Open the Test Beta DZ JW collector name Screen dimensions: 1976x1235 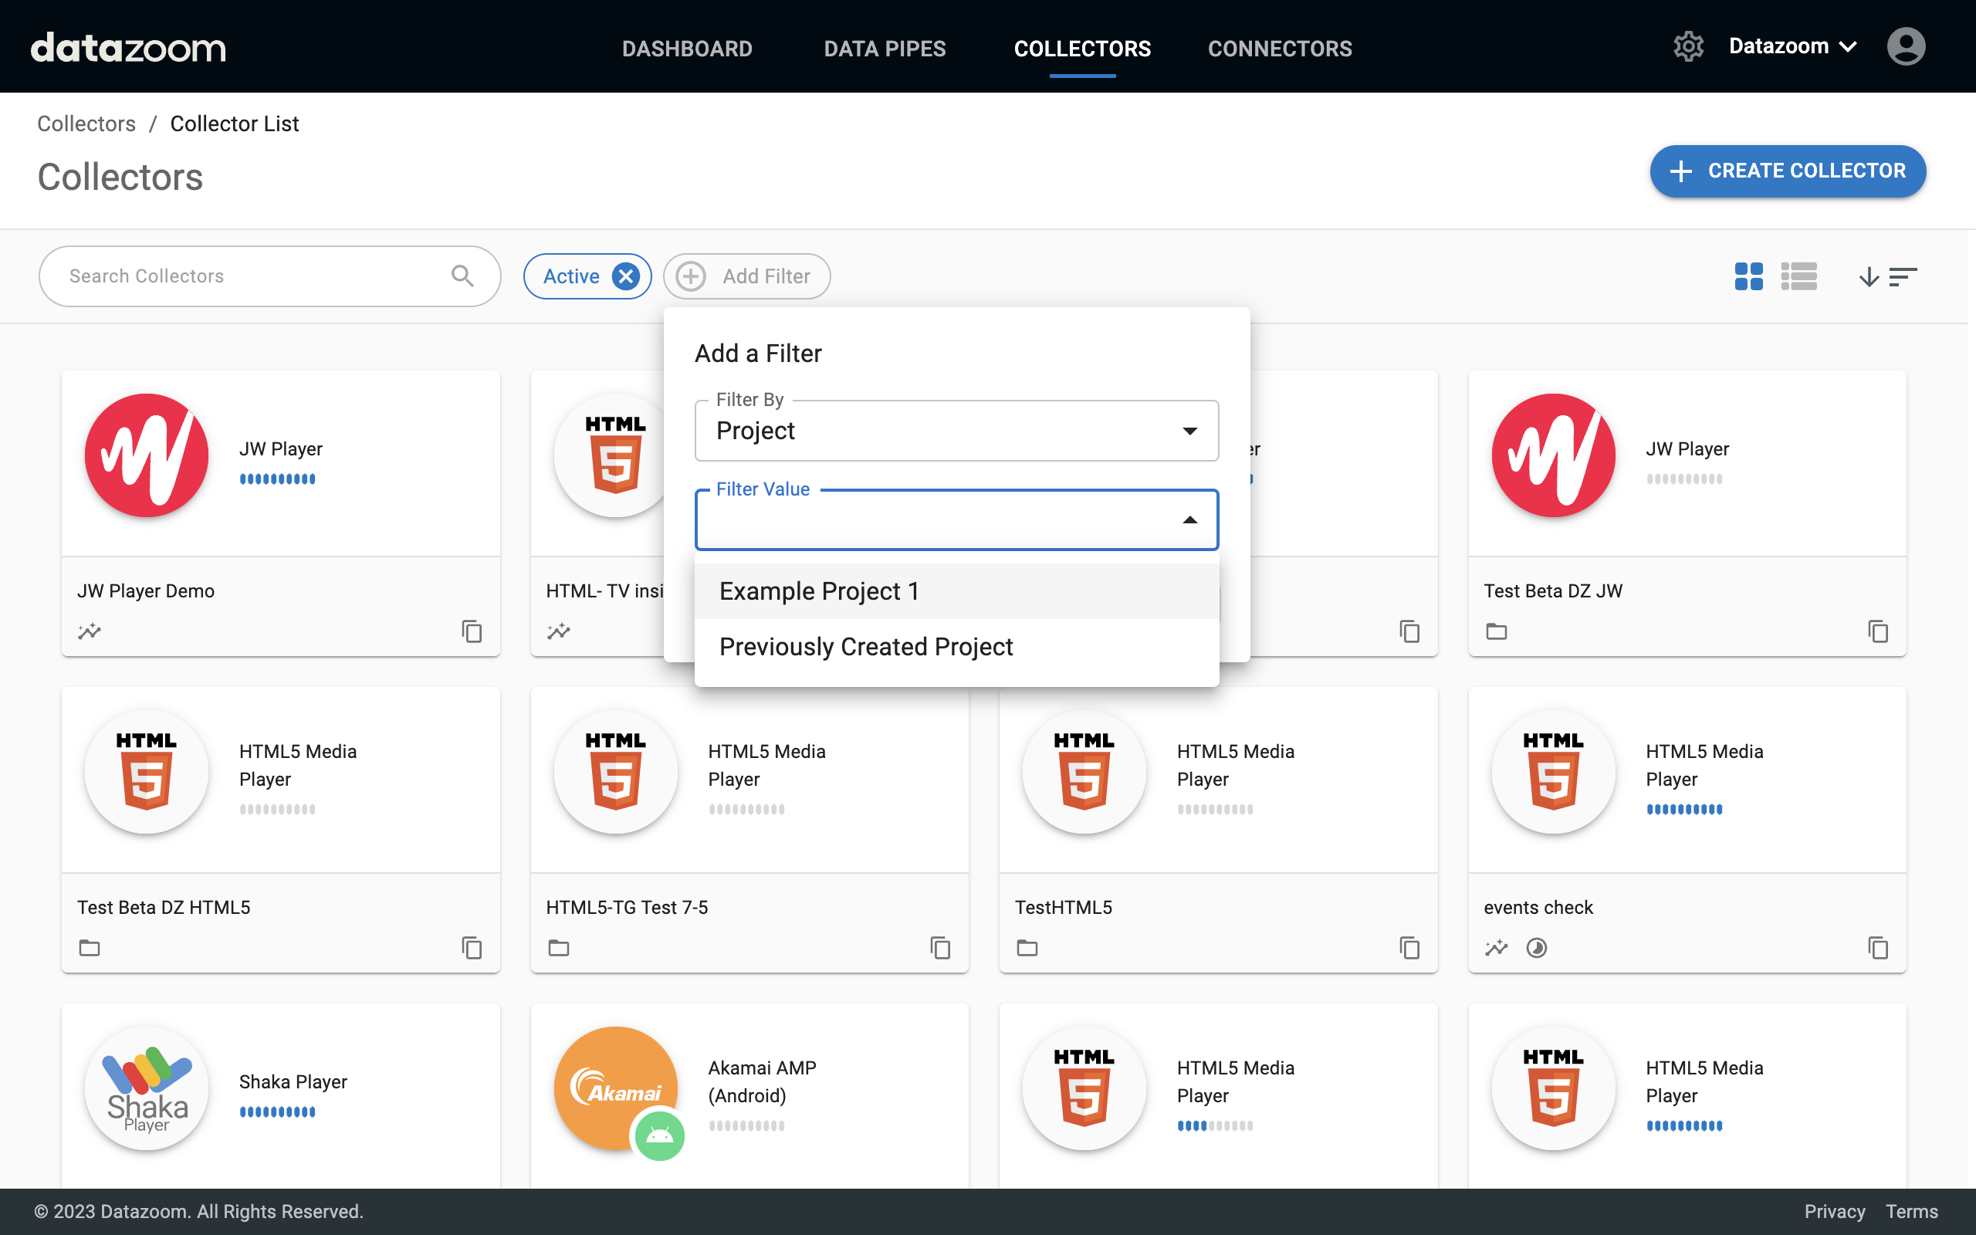1552,590
